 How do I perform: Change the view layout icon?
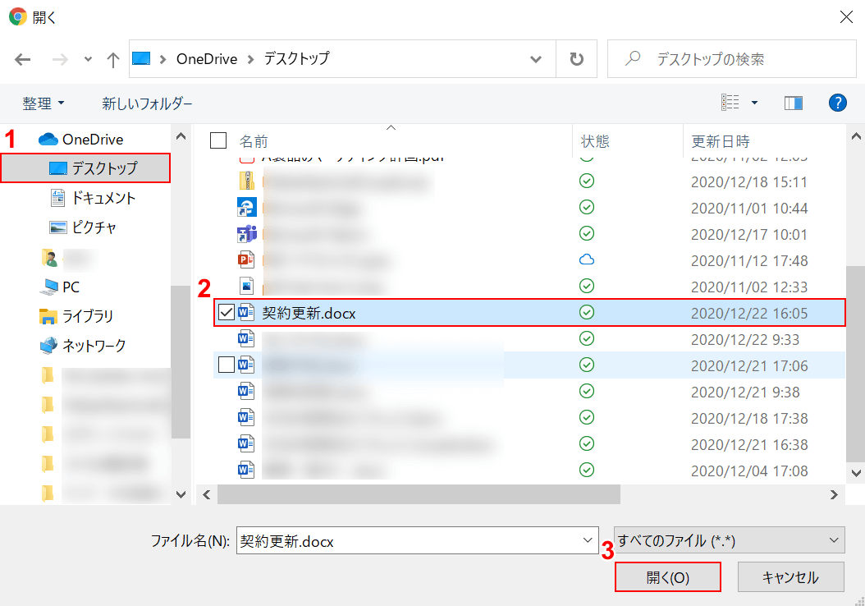pos(730,102)
